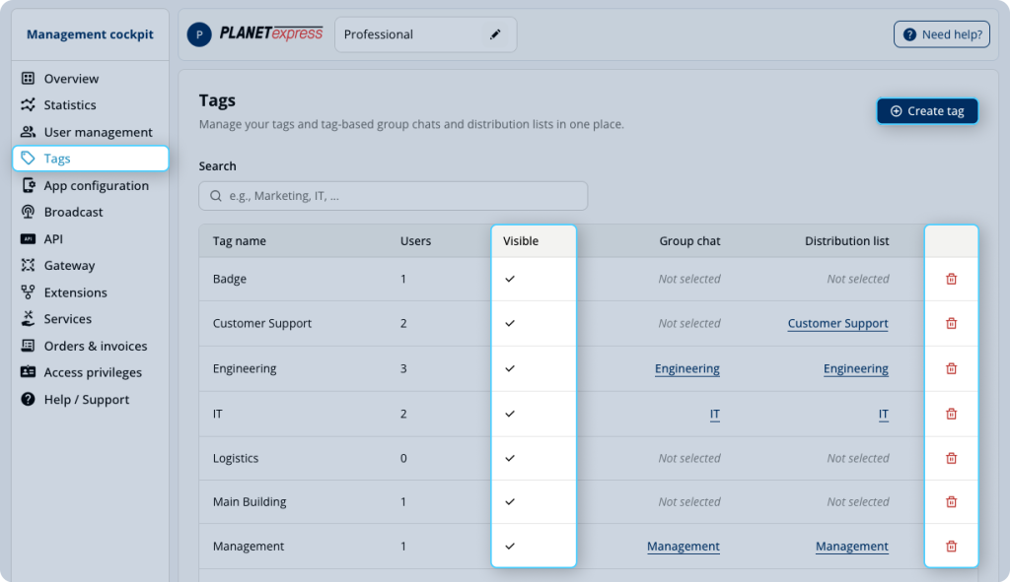The image size is (1010, 582).
Task: Open Customer Support distribution list link
Action: point(838,323)
